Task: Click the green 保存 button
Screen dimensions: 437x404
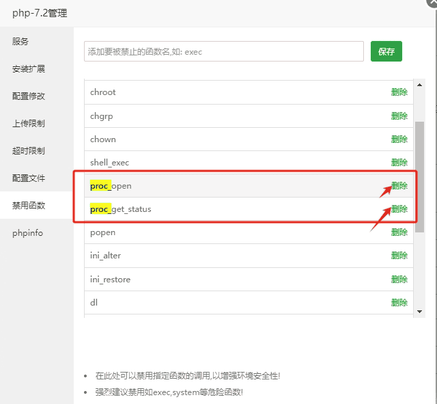Action: pos(386,51)
